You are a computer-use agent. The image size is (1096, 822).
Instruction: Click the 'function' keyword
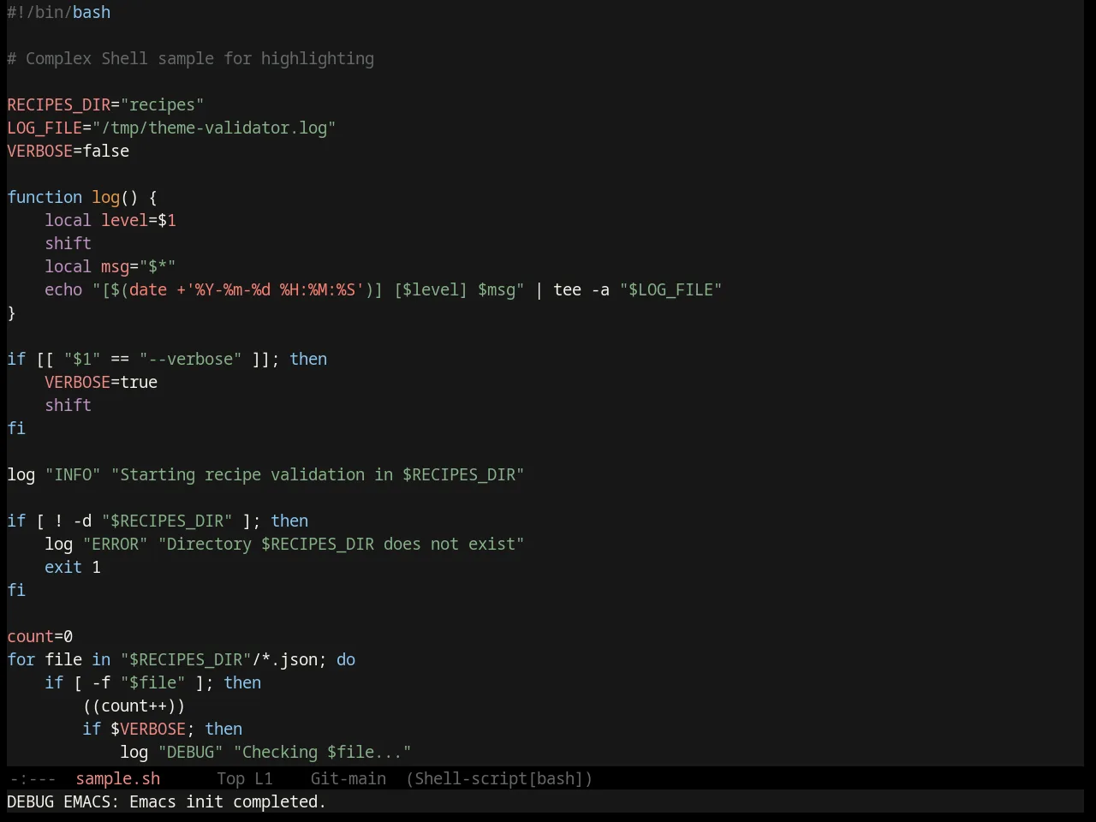[45, 197]
